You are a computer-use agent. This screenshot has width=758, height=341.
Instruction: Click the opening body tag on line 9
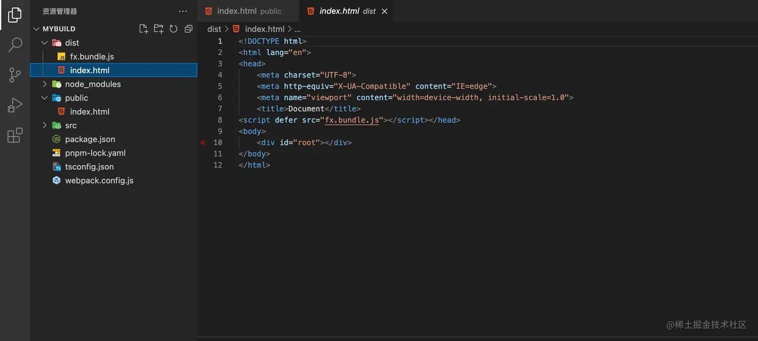[x=252, y=131]
